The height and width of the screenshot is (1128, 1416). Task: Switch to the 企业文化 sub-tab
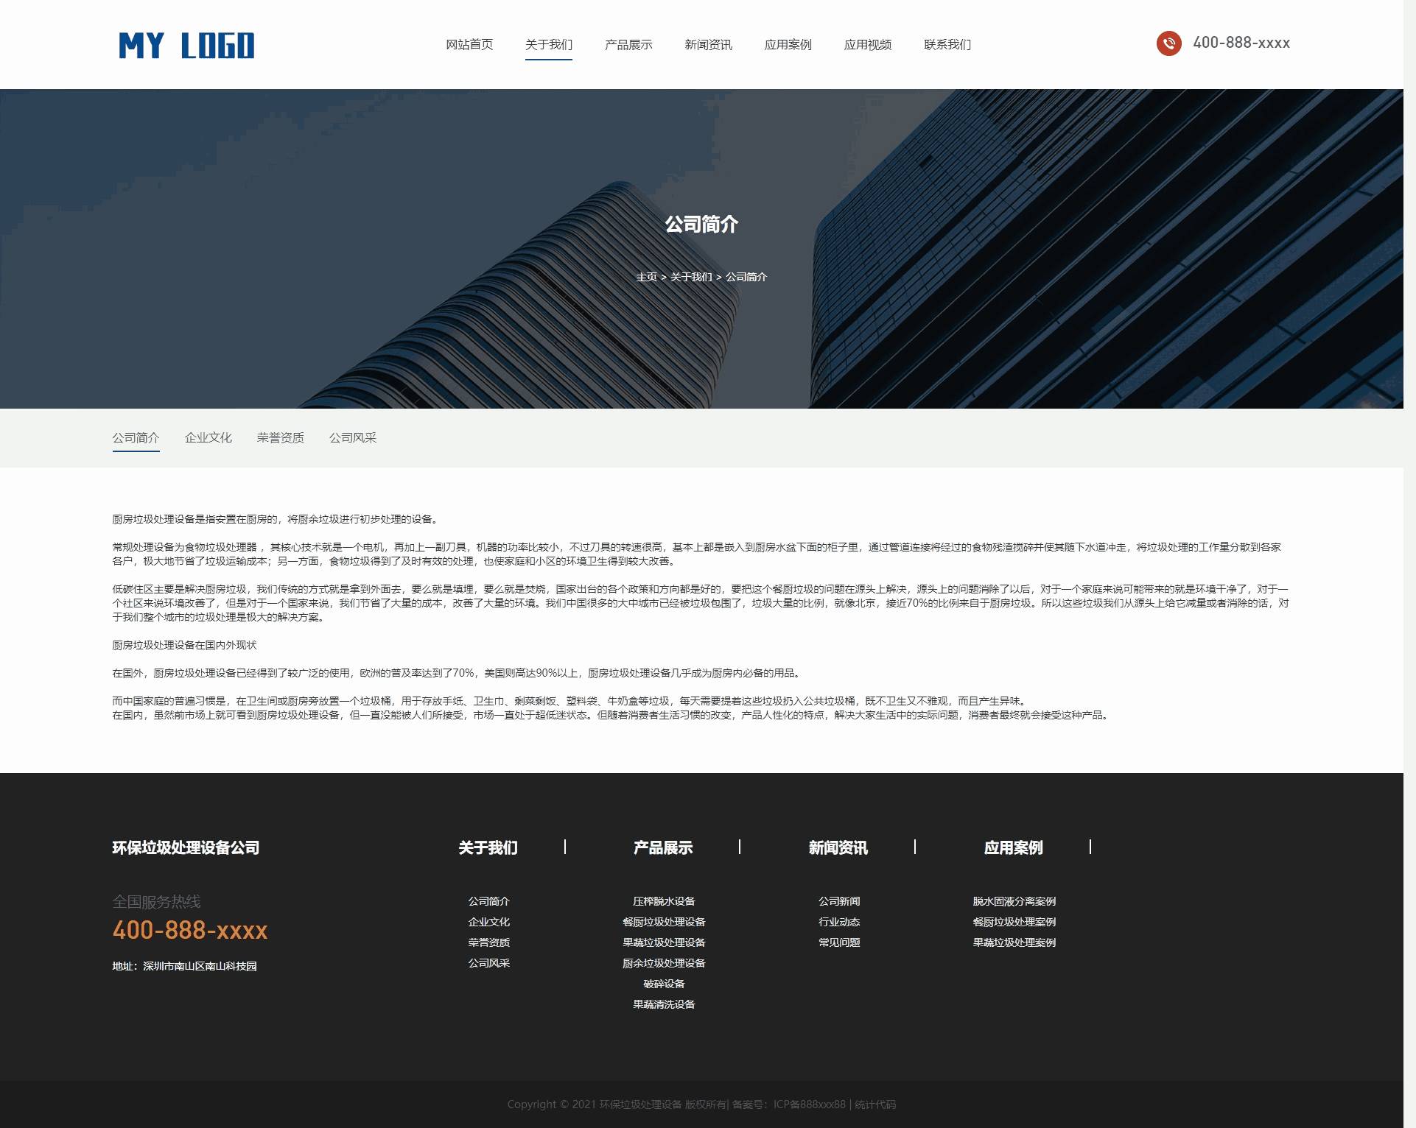pyautogui.click(x=208, y=438)
